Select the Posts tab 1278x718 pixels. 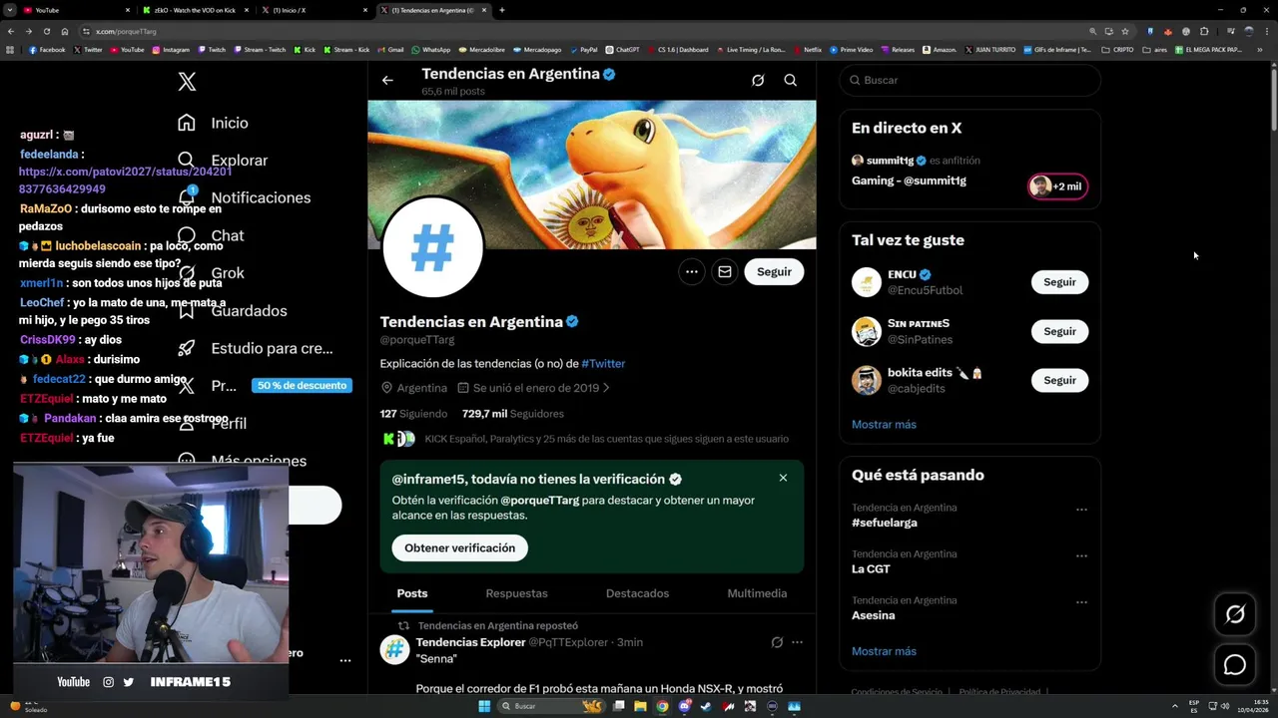[412, 593]
